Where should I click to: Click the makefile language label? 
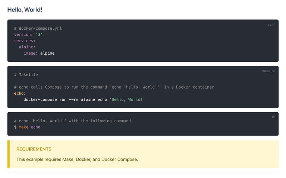pos(268,71)
